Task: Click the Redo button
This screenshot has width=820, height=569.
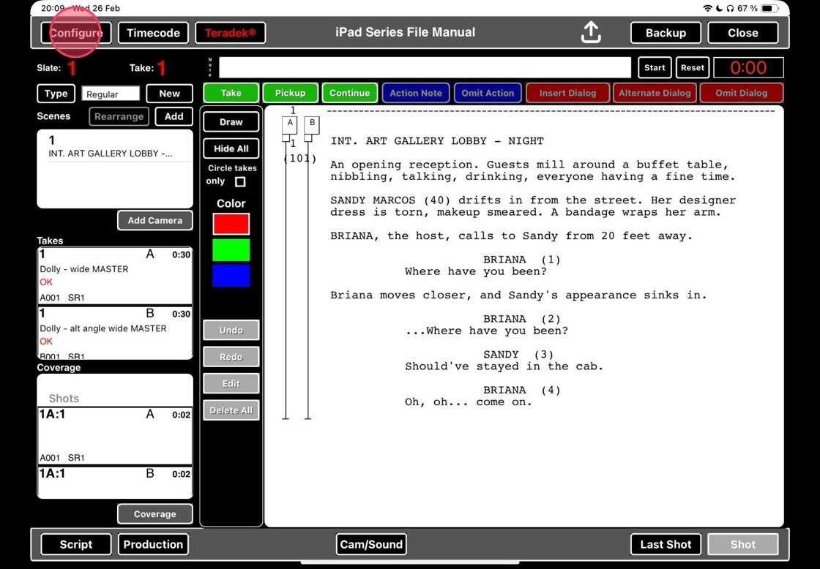Action: pos(231,357)
